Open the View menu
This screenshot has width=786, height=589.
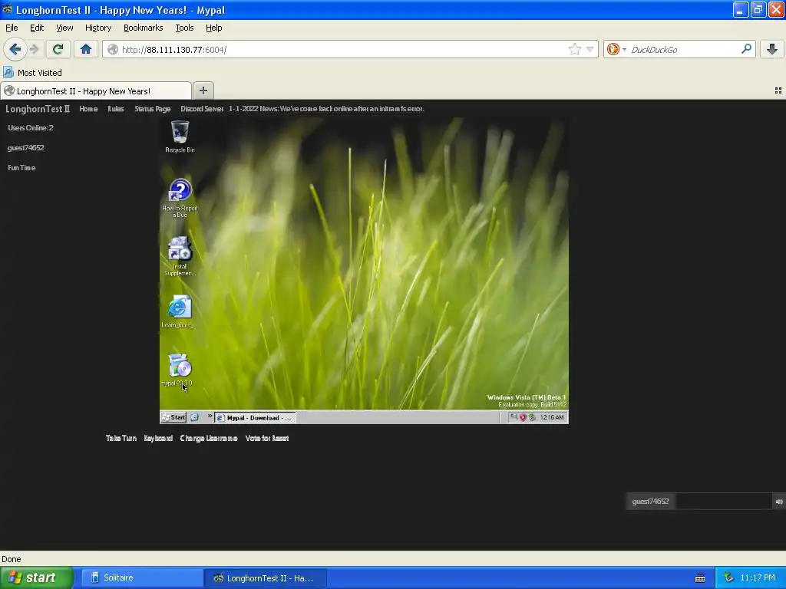tap(64, 28)
